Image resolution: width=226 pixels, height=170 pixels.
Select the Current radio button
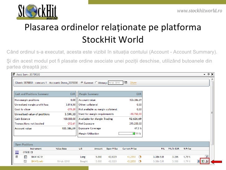(82, 83)
